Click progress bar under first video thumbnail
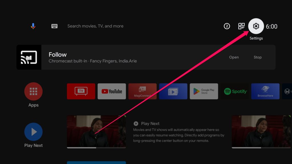The image size is (292, 164). click(x=96, y=148)
